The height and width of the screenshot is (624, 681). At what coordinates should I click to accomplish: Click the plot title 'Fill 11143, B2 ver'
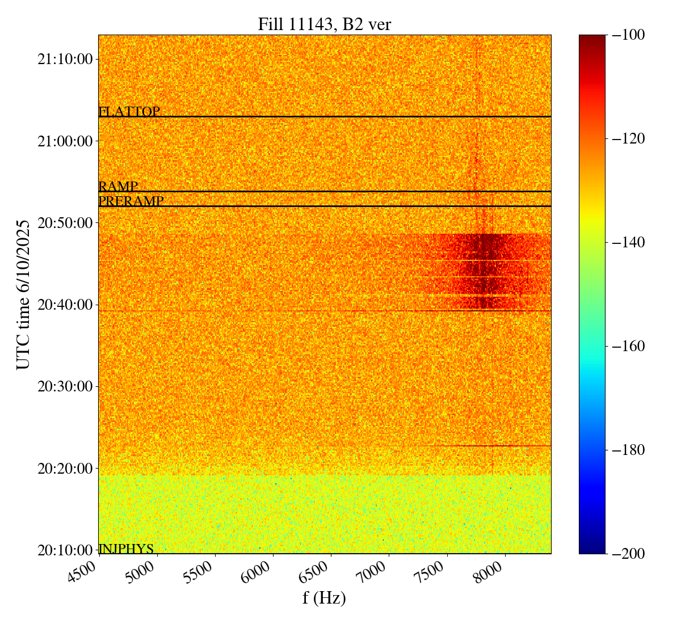324,24
